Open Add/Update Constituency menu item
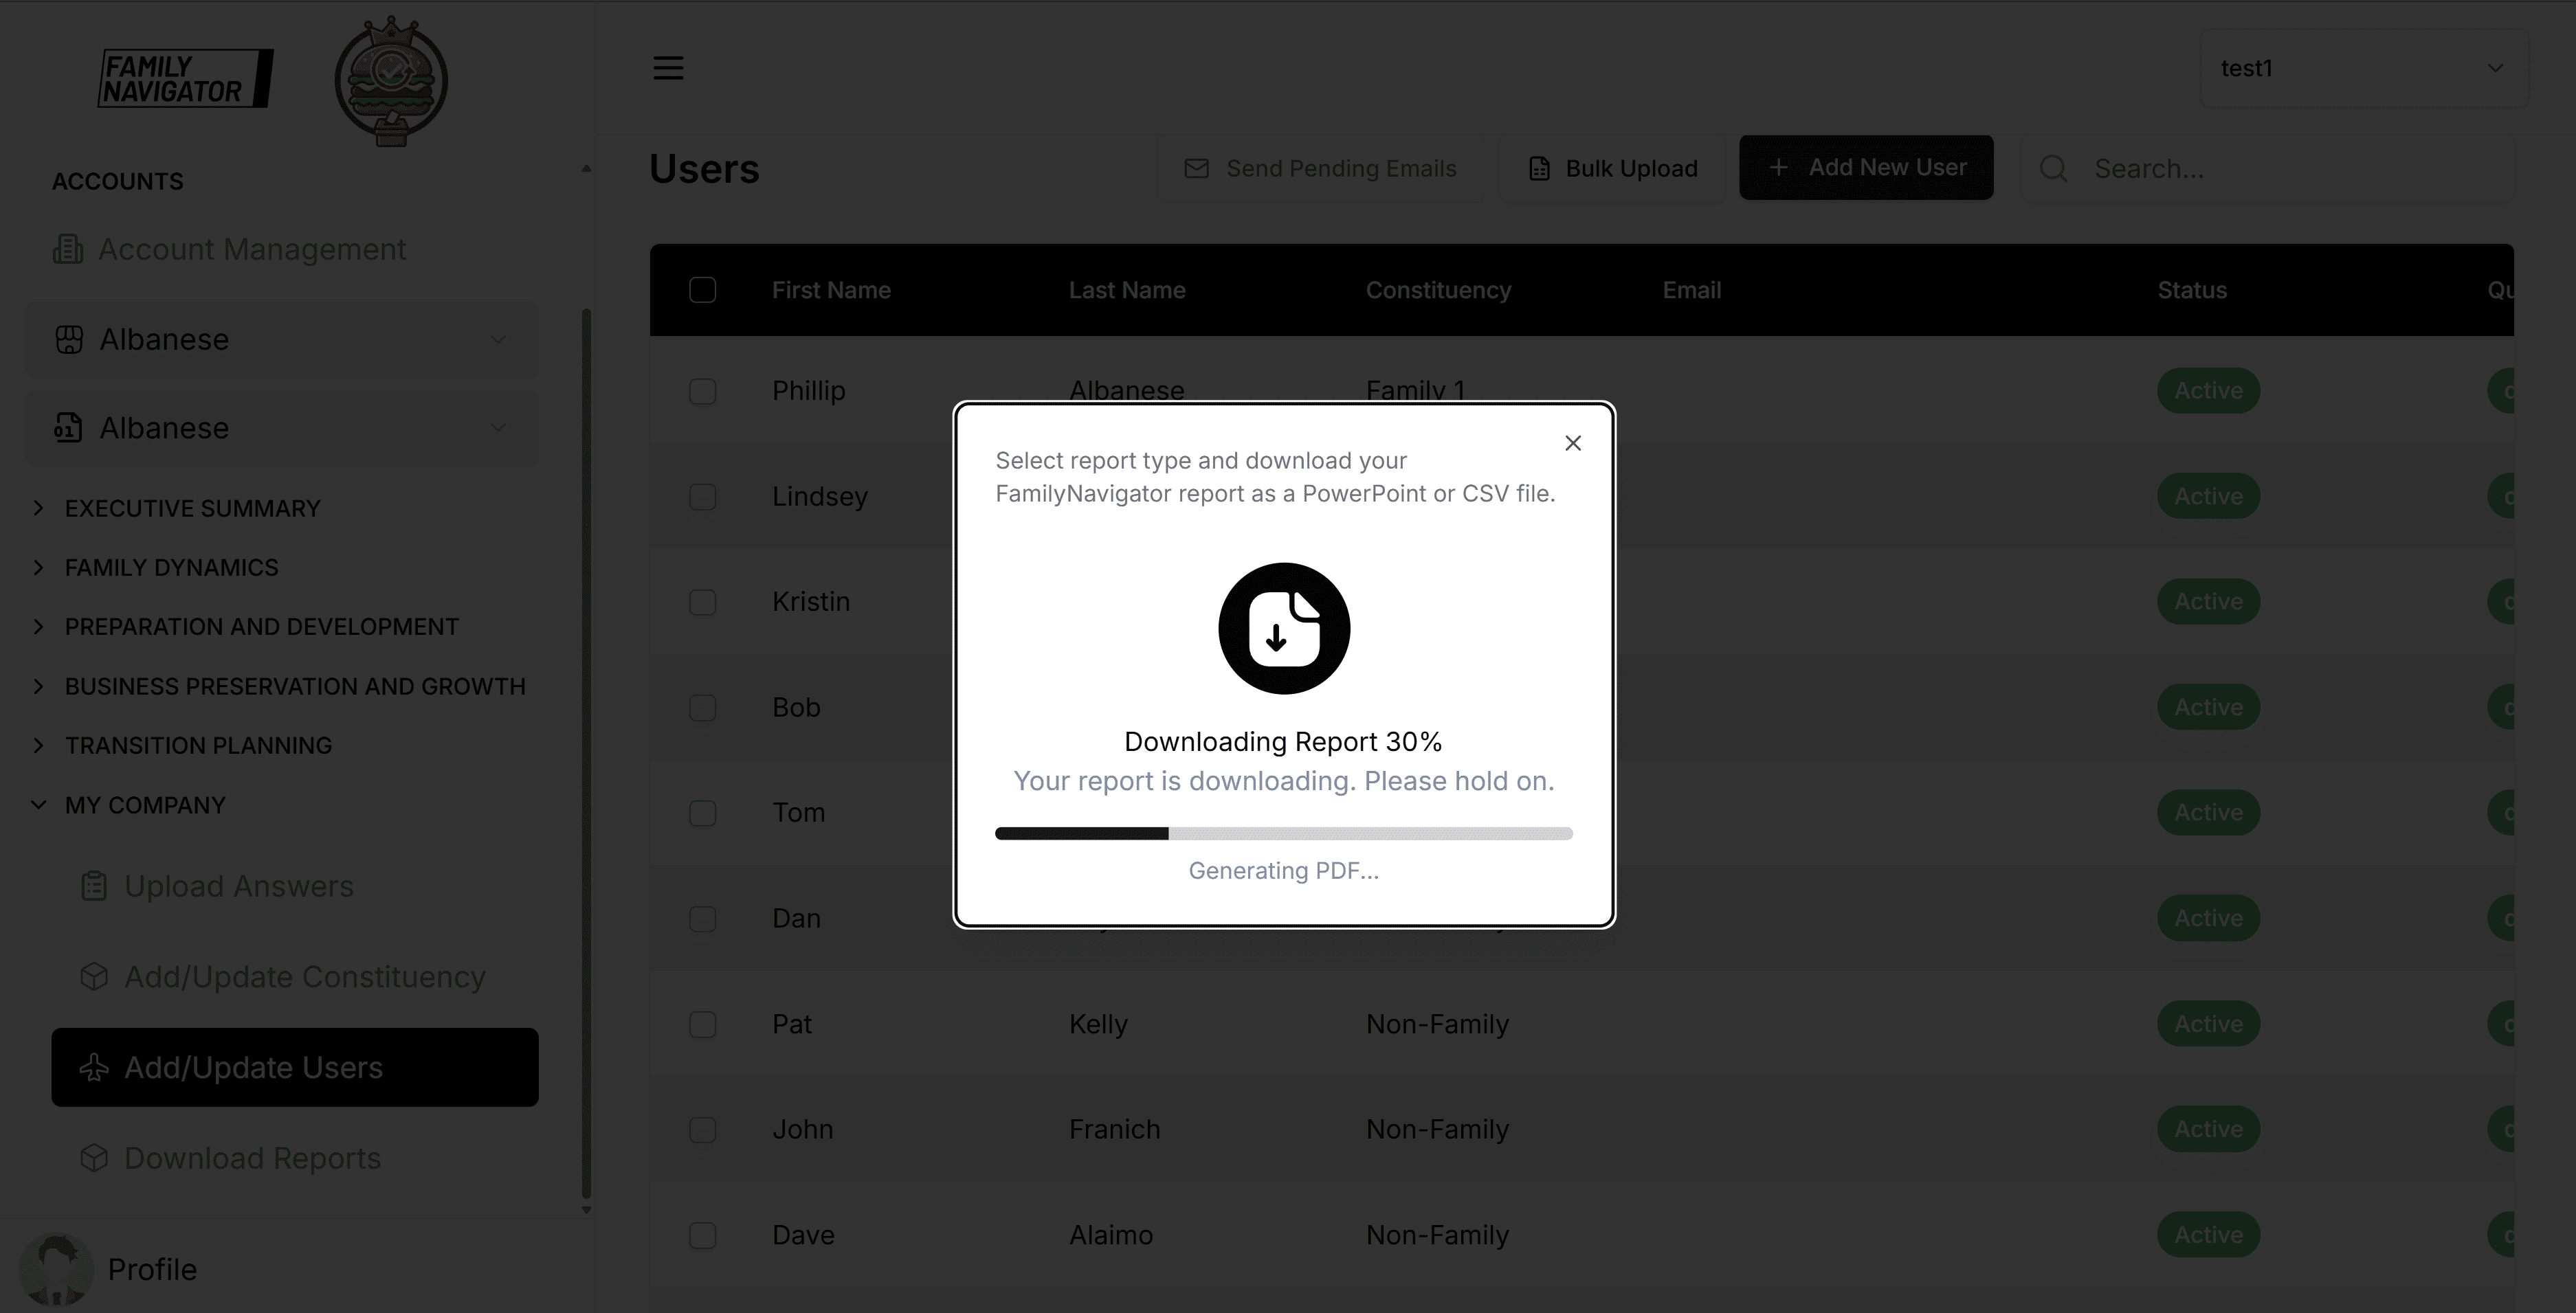The width and height of the screenshot is (2576, 1313). point(304,977)
